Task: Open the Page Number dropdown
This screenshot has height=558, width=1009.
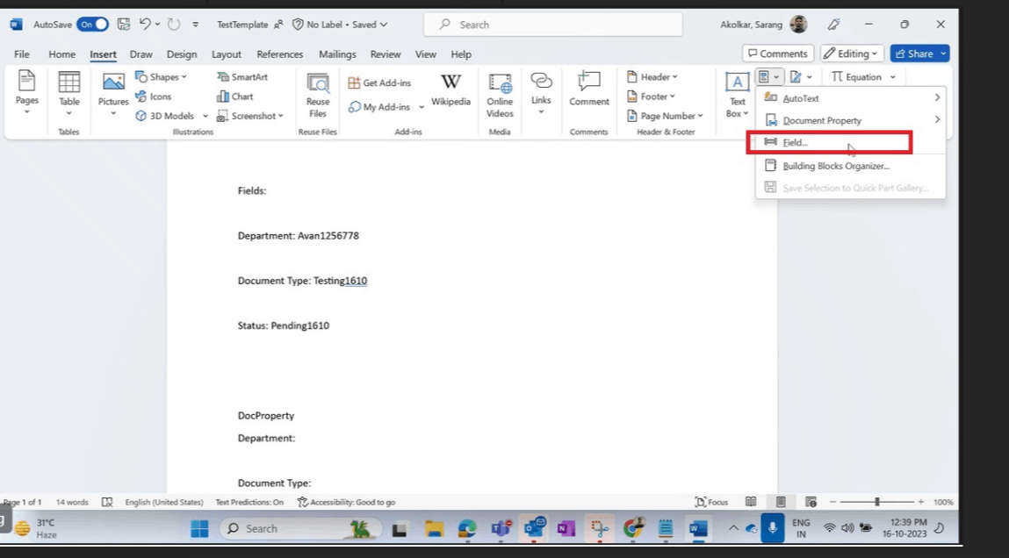Action: pyautogui.click(x=665, y=116)
